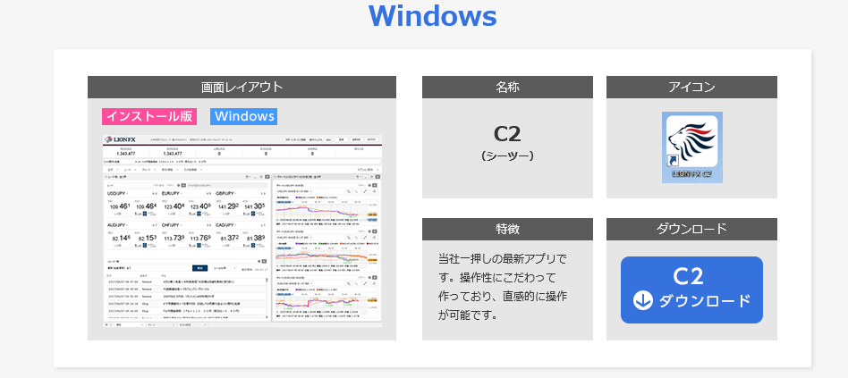Viewport: 848px width, 378px height.
Task: Select the 特徴 section header
Action: point(507,229)
